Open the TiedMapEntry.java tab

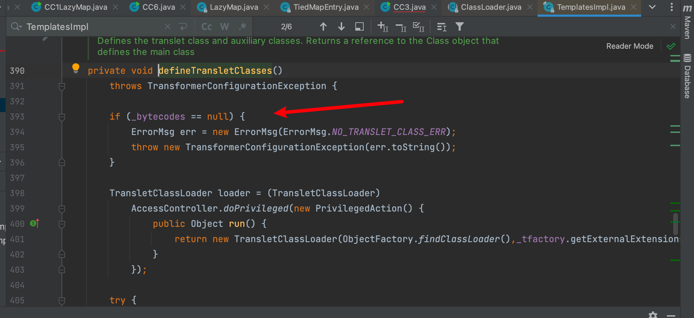320,7
